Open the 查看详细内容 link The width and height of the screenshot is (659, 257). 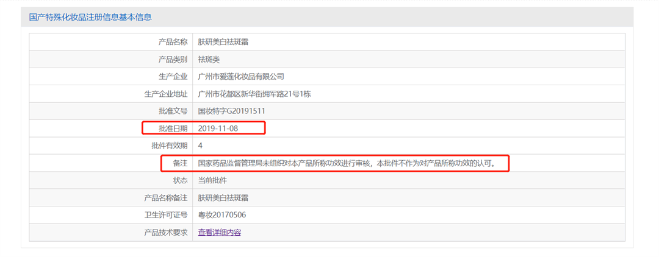coord(220,233)
